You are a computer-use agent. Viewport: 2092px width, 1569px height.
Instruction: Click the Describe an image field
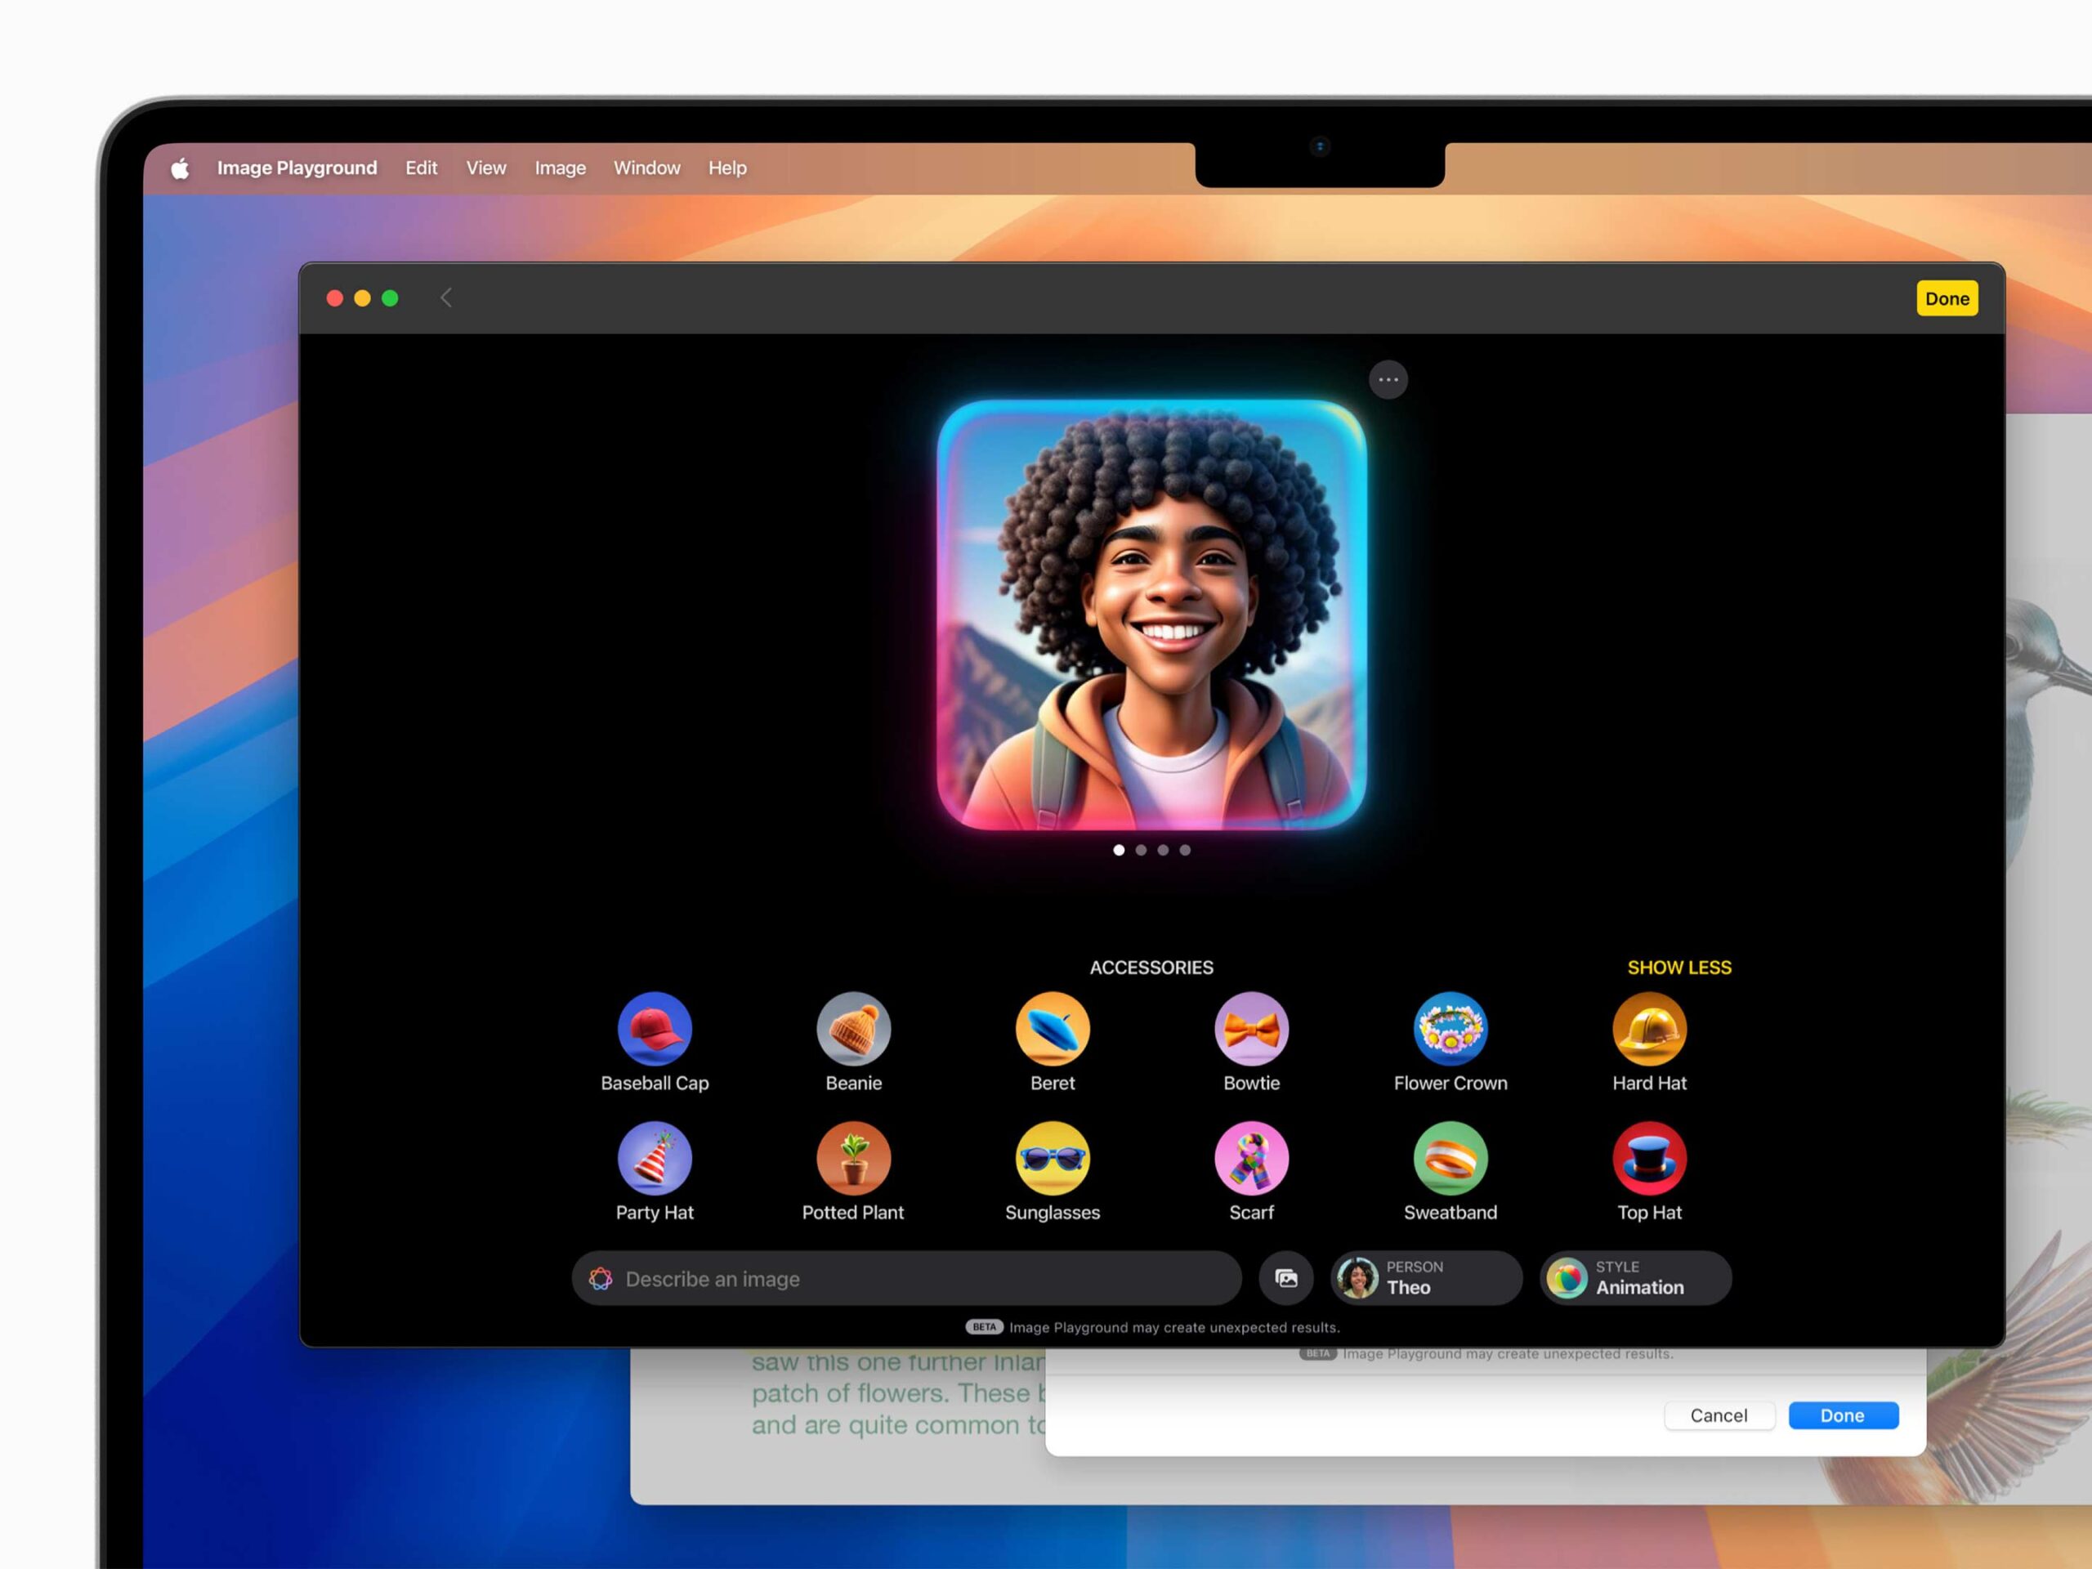click(x=906, y=1279)
